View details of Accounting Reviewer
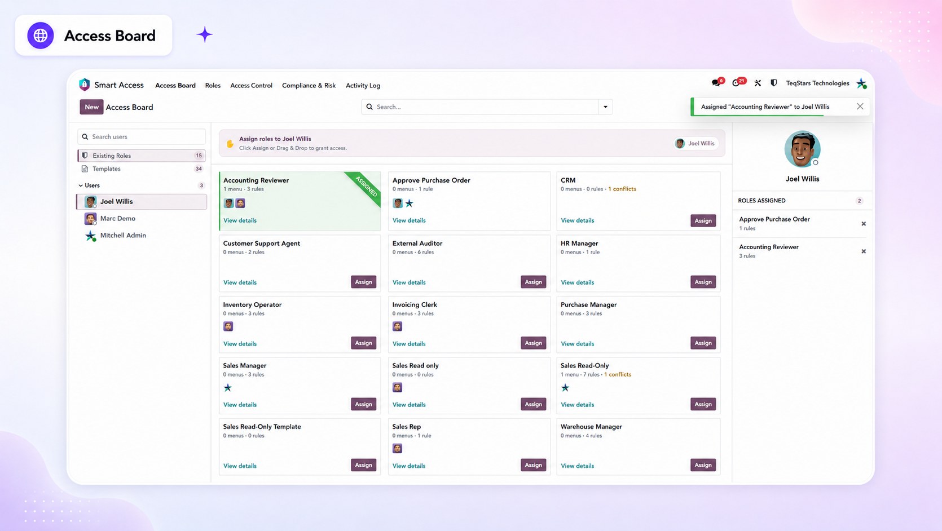This screenshot has height=531, width=942. (240, 220)
